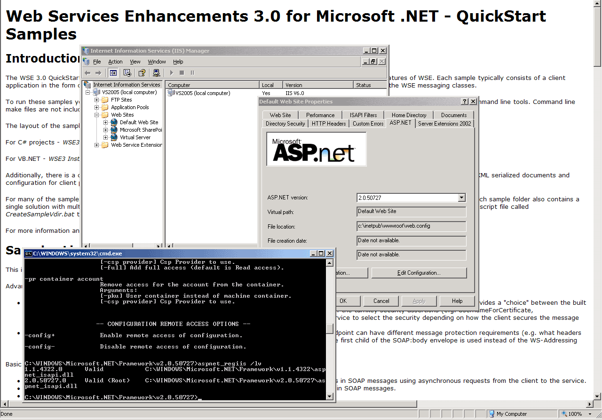Click the browser page vertical scrollbar thumb
602x420 pixels.
(x=597, y=36)
